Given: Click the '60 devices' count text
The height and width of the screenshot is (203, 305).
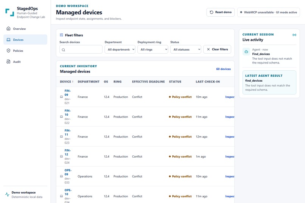Looking at the screenshot, I should (223, 69).
